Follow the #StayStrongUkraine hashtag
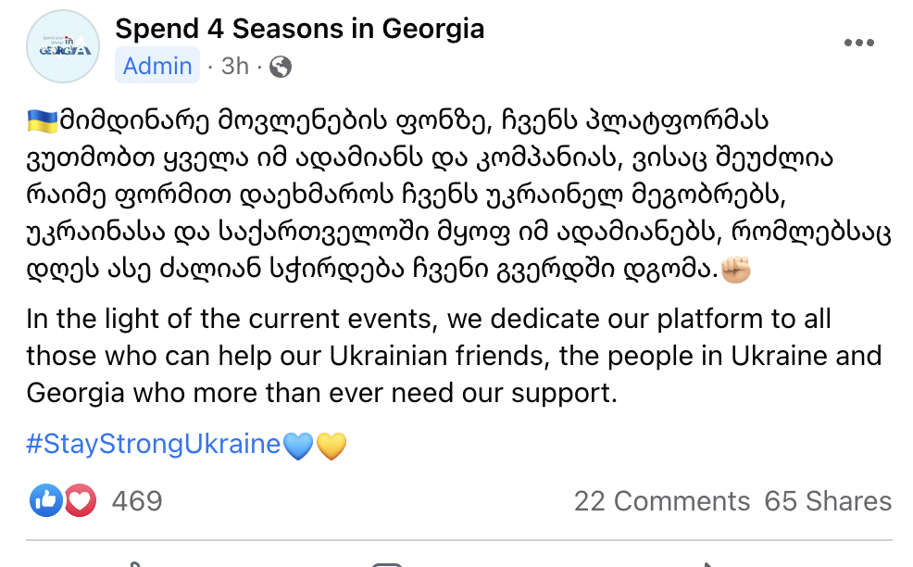 153,445
